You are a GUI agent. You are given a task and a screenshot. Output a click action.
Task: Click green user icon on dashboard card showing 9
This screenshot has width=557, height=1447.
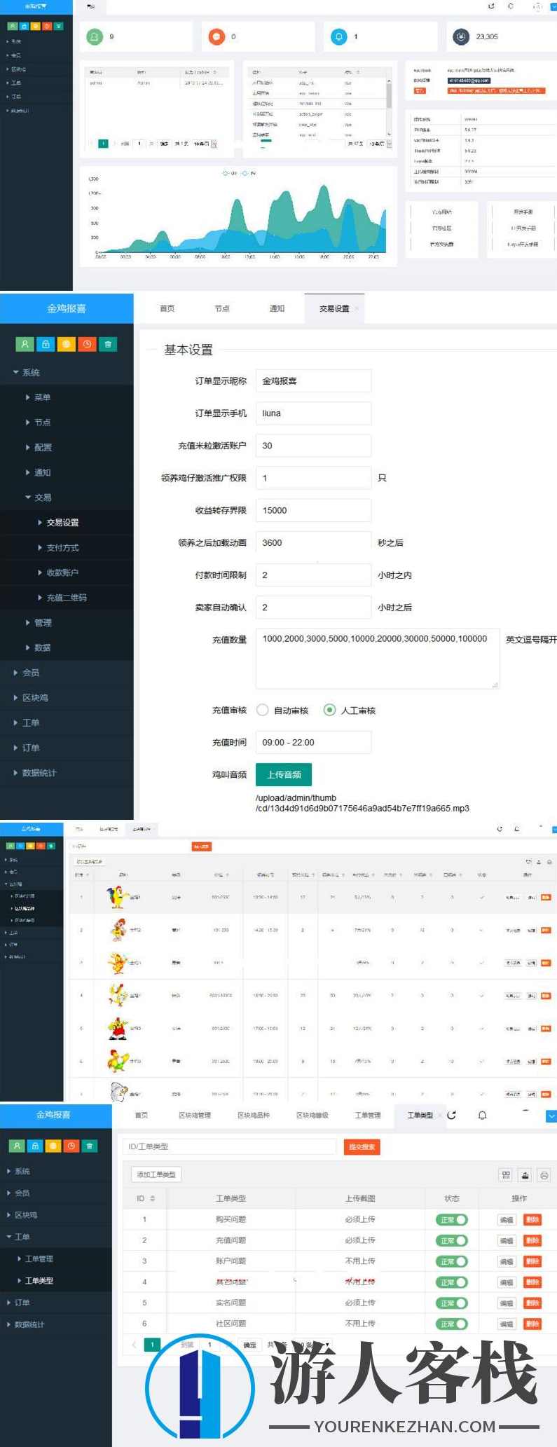pyautogui.click(x=95, y=36)
